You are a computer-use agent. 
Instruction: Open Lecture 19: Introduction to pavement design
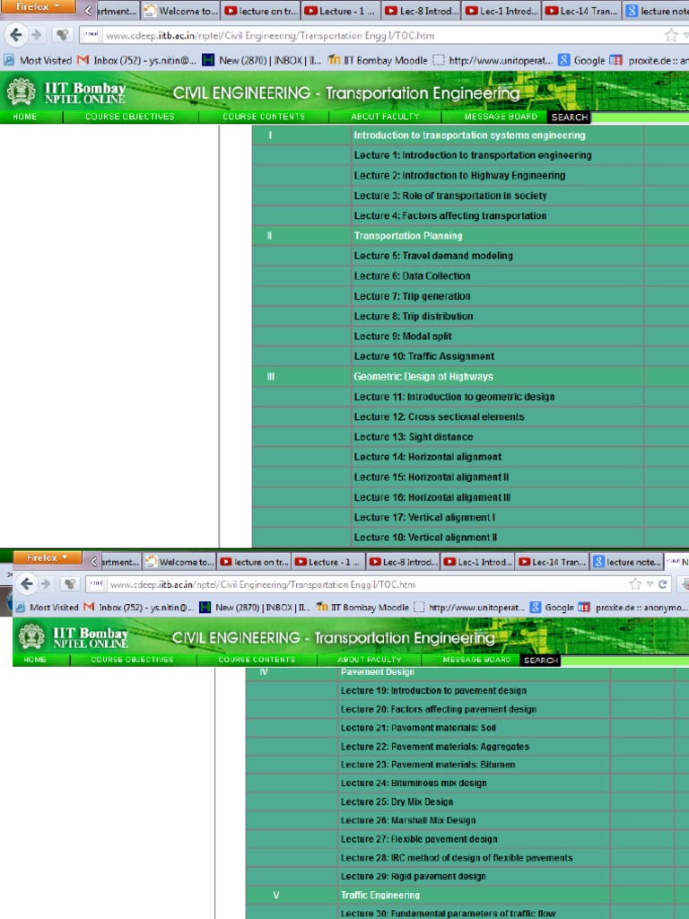coord(433,690)
